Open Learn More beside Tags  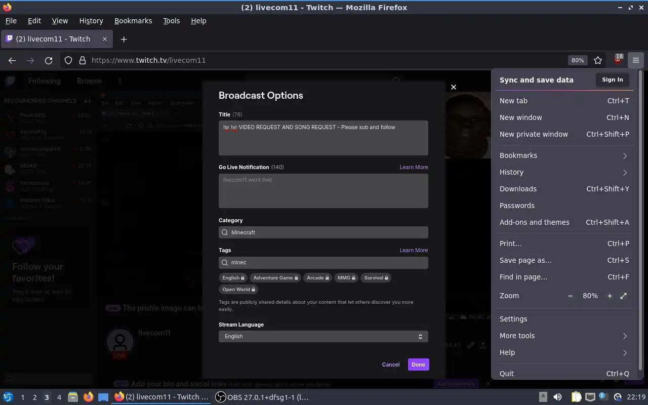414,250
